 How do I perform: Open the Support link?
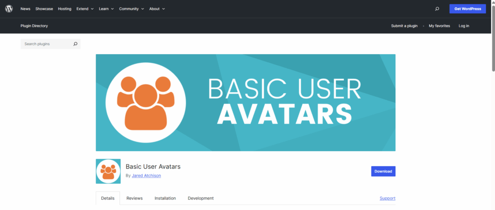387,198
